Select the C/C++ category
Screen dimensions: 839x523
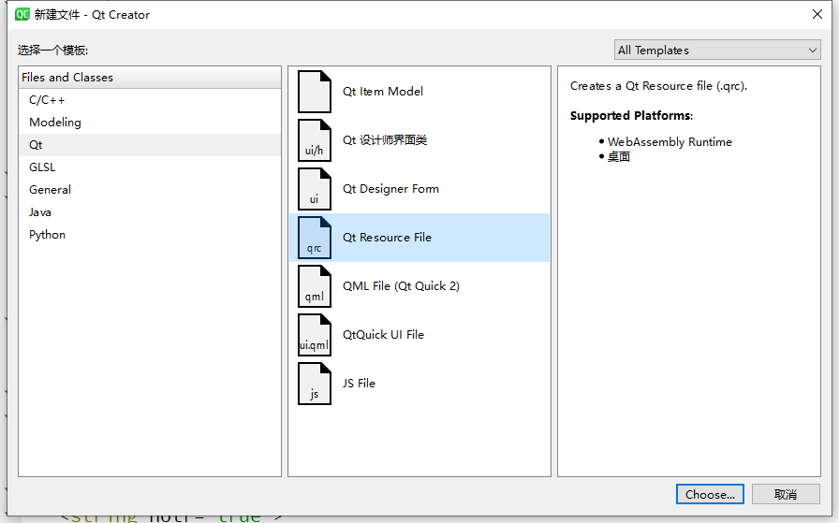coord(149,100)
